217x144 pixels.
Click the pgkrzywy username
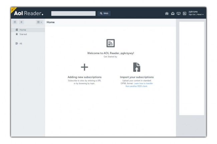coord(193,12)
